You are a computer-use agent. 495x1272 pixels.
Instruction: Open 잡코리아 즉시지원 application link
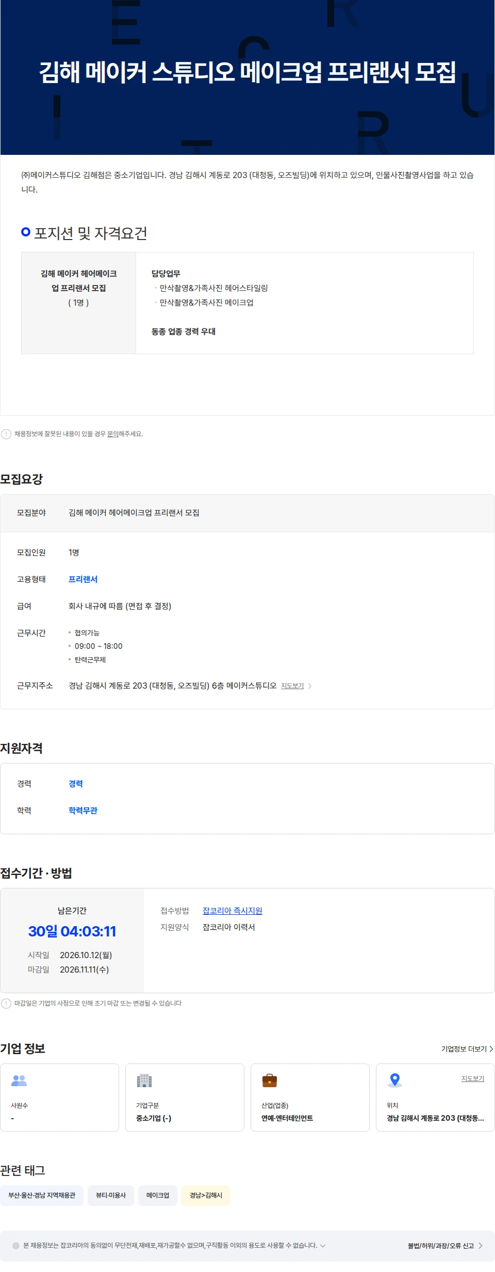233,911
